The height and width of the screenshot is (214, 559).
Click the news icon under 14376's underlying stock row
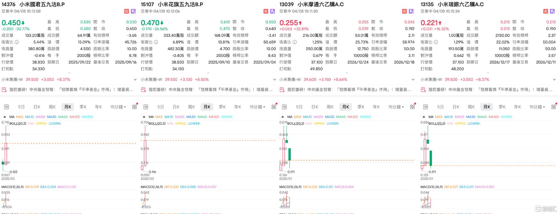point(4,90)
